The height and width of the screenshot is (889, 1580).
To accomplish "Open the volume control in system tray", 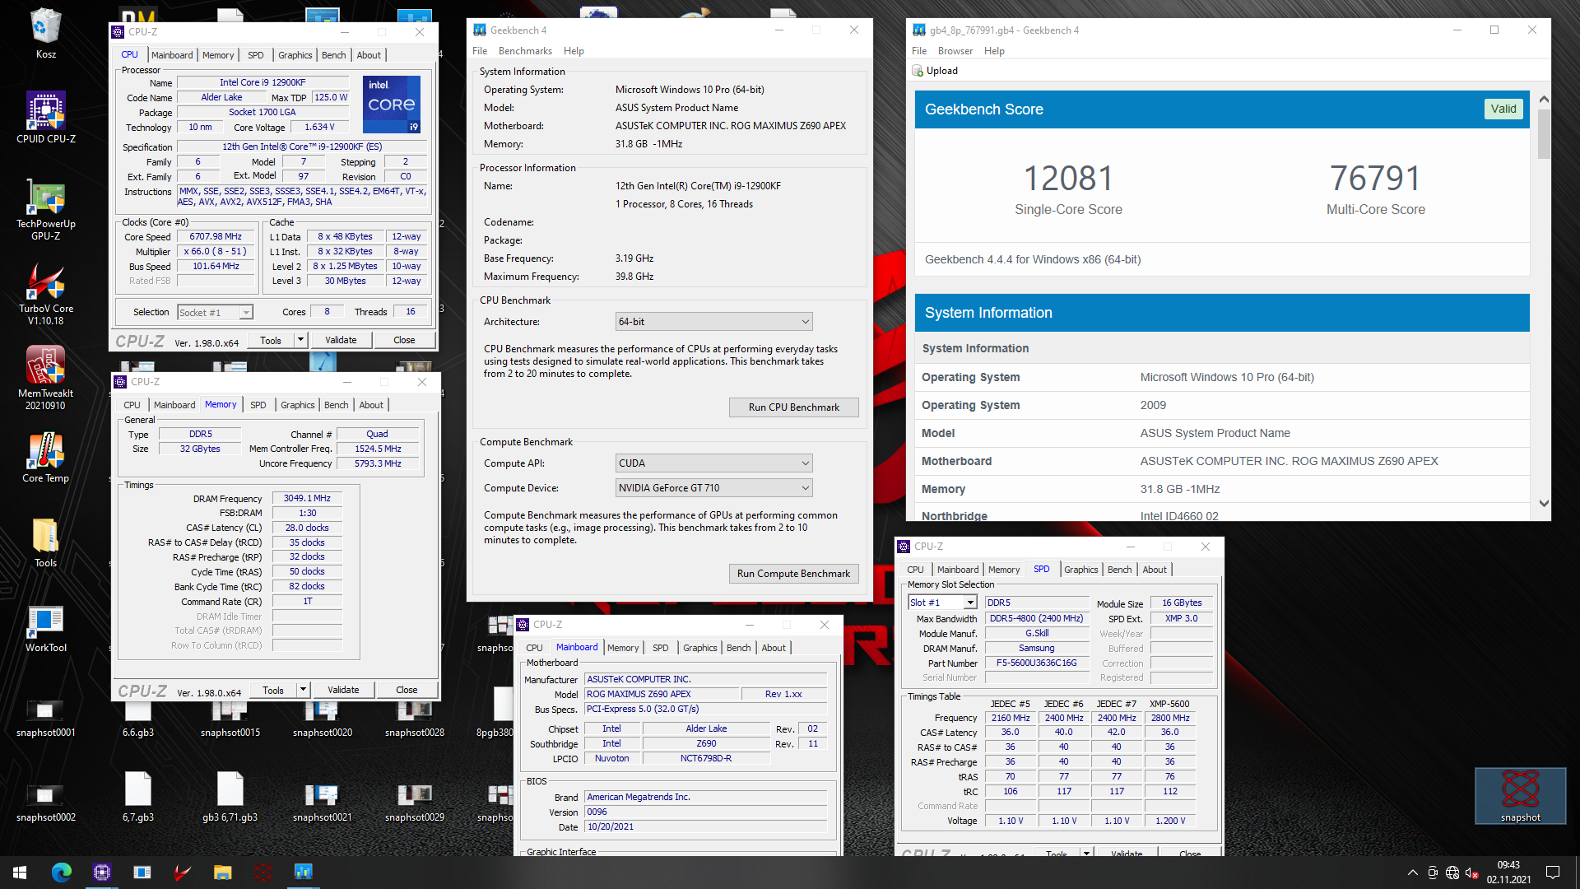I will [x=1472, y=873].
